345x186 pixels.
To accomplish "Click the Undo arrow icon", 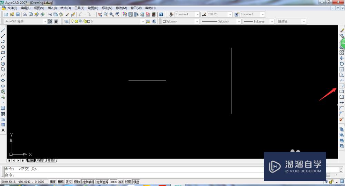I will (x=80, y=14).
